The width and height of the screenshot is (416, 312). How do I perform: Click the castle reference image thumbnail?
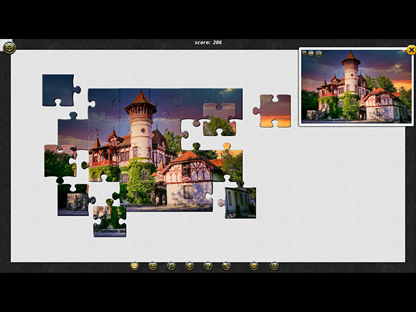click(x=356, y=88)
